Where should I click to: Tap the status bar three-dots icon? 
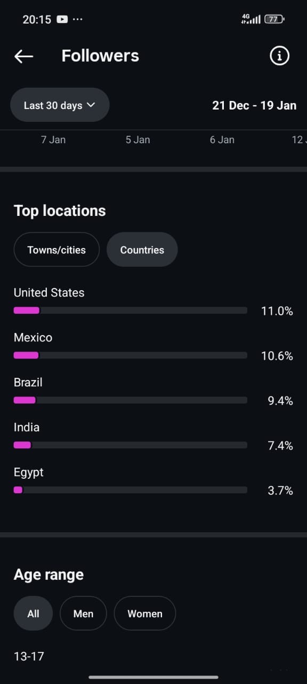pyautogui.click(x=78, y=19)
